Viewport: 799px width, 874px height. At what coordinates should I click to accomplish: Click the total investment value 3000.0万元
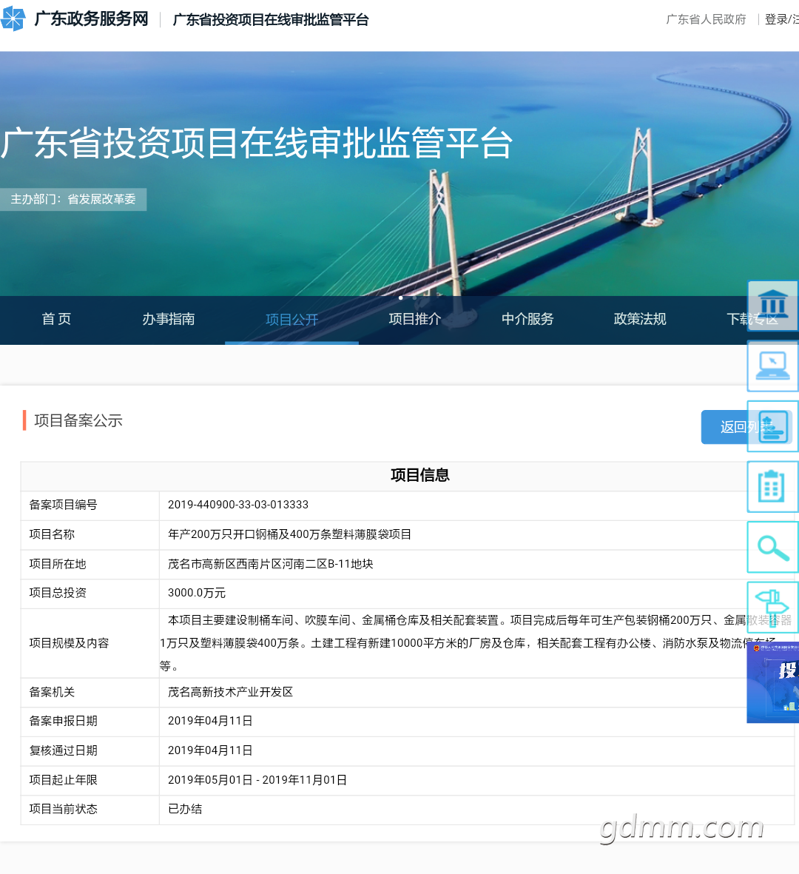pos(197,593)
